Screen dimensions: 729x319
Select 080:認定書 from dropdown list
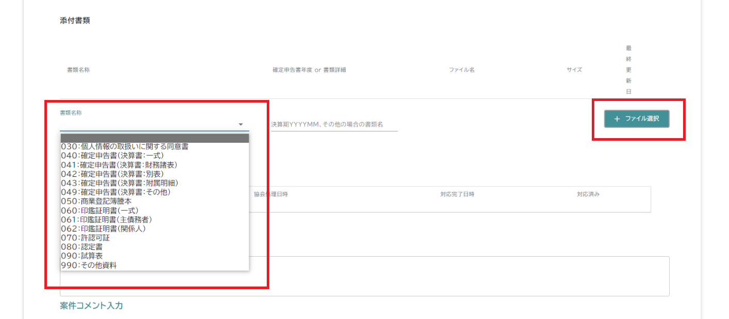[155, 247]
